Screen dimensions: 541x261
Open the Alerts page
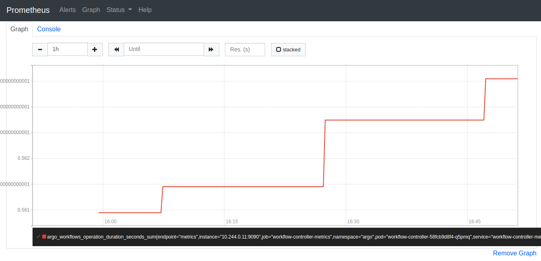click(67, 10)
